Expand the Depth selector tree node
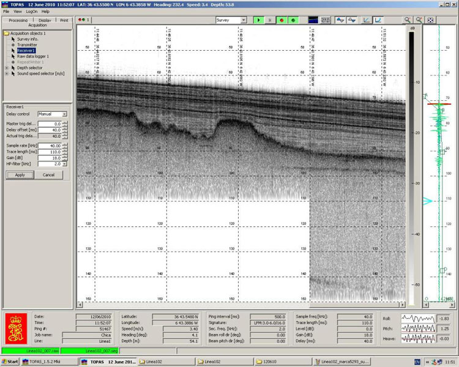 (7, 68)
